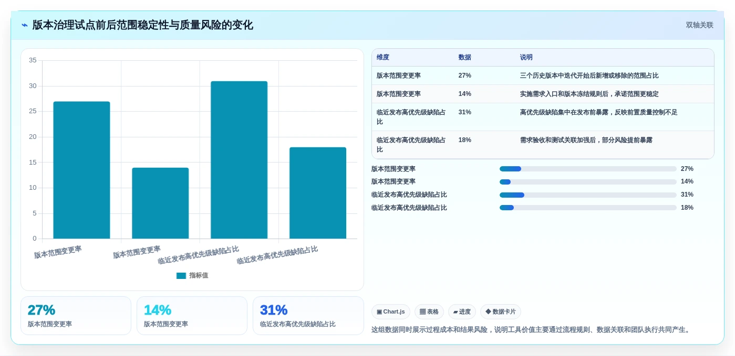Click the progress bar labeled 31%
Image resolution: width=735 pixels, height=356 pixels.
(x=588, y=195)
